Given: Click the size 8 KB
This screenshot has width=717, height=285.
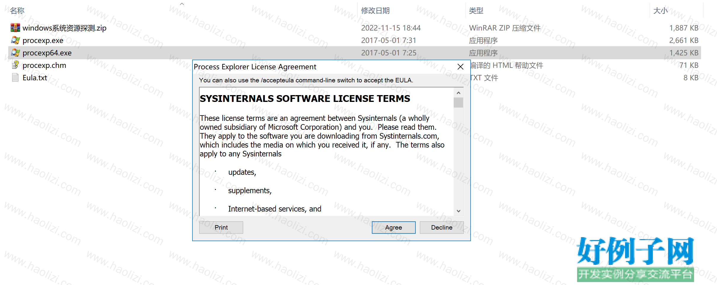Looking at the screenshot, I should [x=691, y=78].
